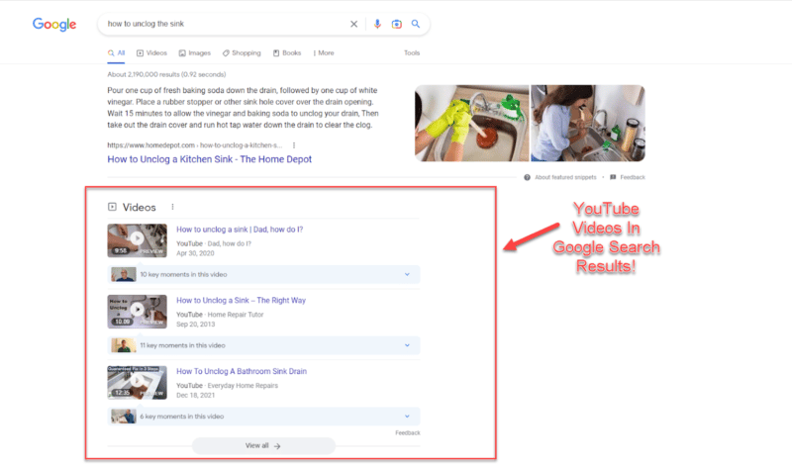Play the Everyday Home Repairs video thumbnail

[137, 383]
